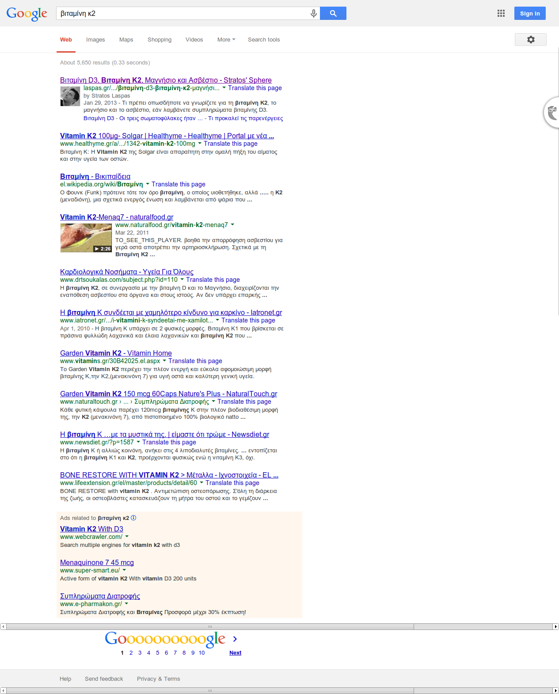The height and width of the screenshot is (694, 559).
Task: Click the Google logo
Action: tap(27, 14)
